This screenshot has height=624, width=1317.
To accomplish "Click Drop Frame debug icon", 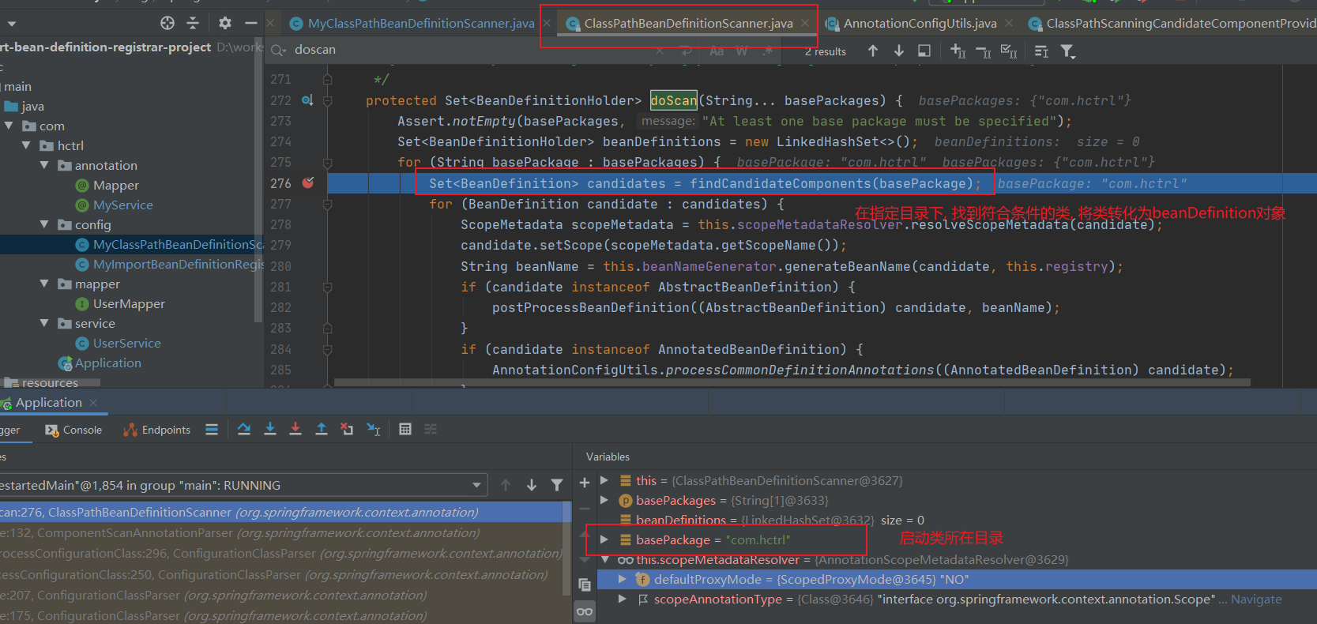I will (347, 429).
